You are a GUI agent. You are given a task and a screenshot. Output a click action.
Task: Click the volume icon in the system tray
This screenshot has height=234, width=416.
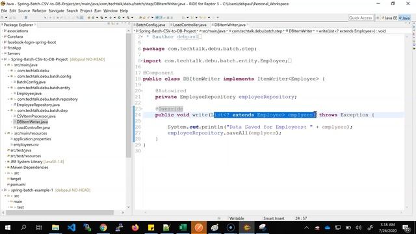click(x=358, y=227)
